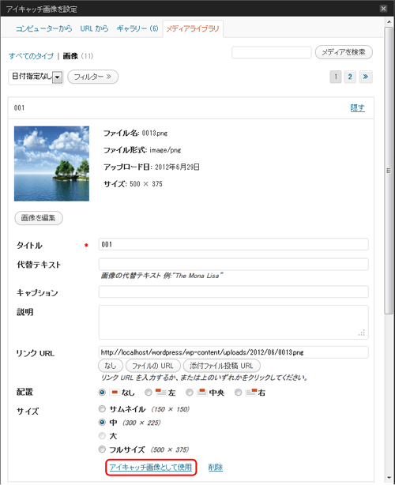Click the 添付ファイル投稿 URL button

click(x=221, y=366)
